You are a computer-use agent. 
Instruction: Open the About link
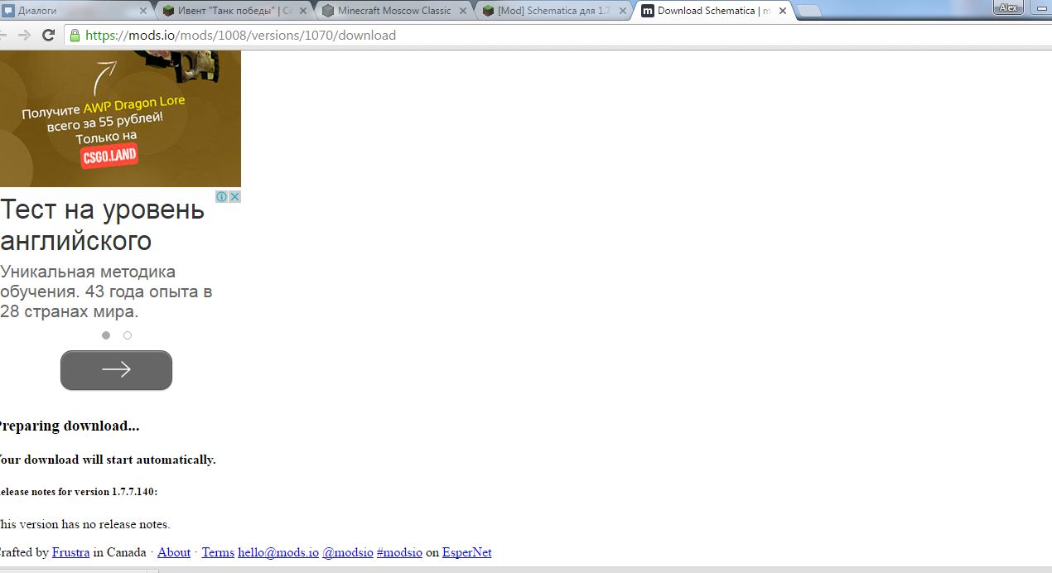(174, 552)
